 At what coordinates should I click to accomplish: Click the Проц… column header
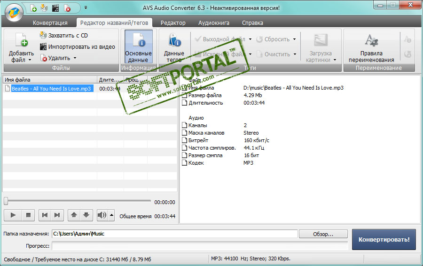point(135,80)
